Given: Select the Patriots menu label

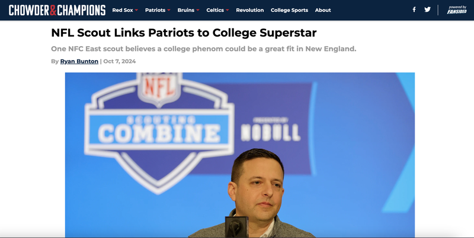Looking at the screenshot, I should [x=155, y=10].
